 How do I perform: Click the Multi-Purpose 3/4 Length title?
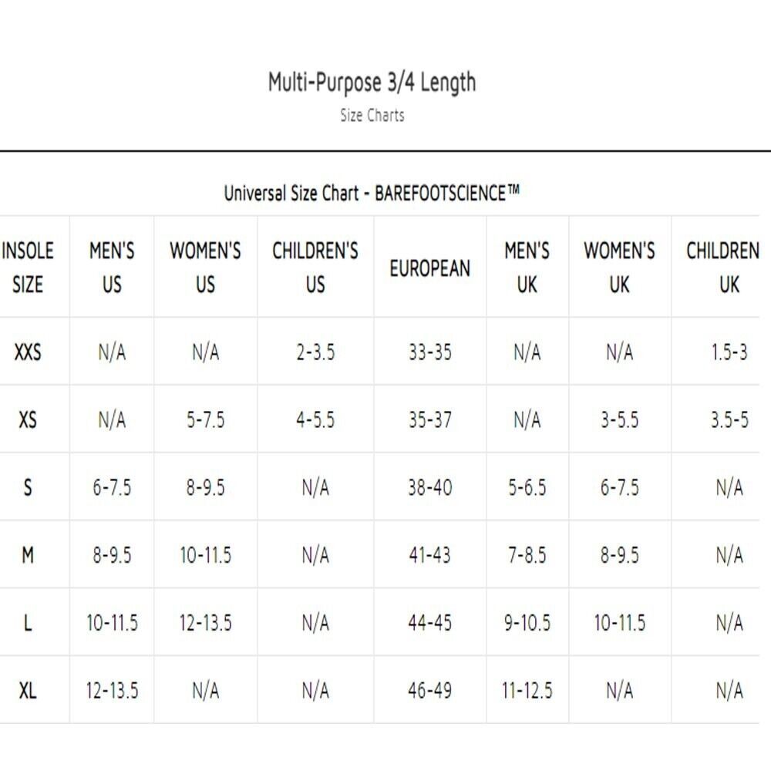coord(372,82)
